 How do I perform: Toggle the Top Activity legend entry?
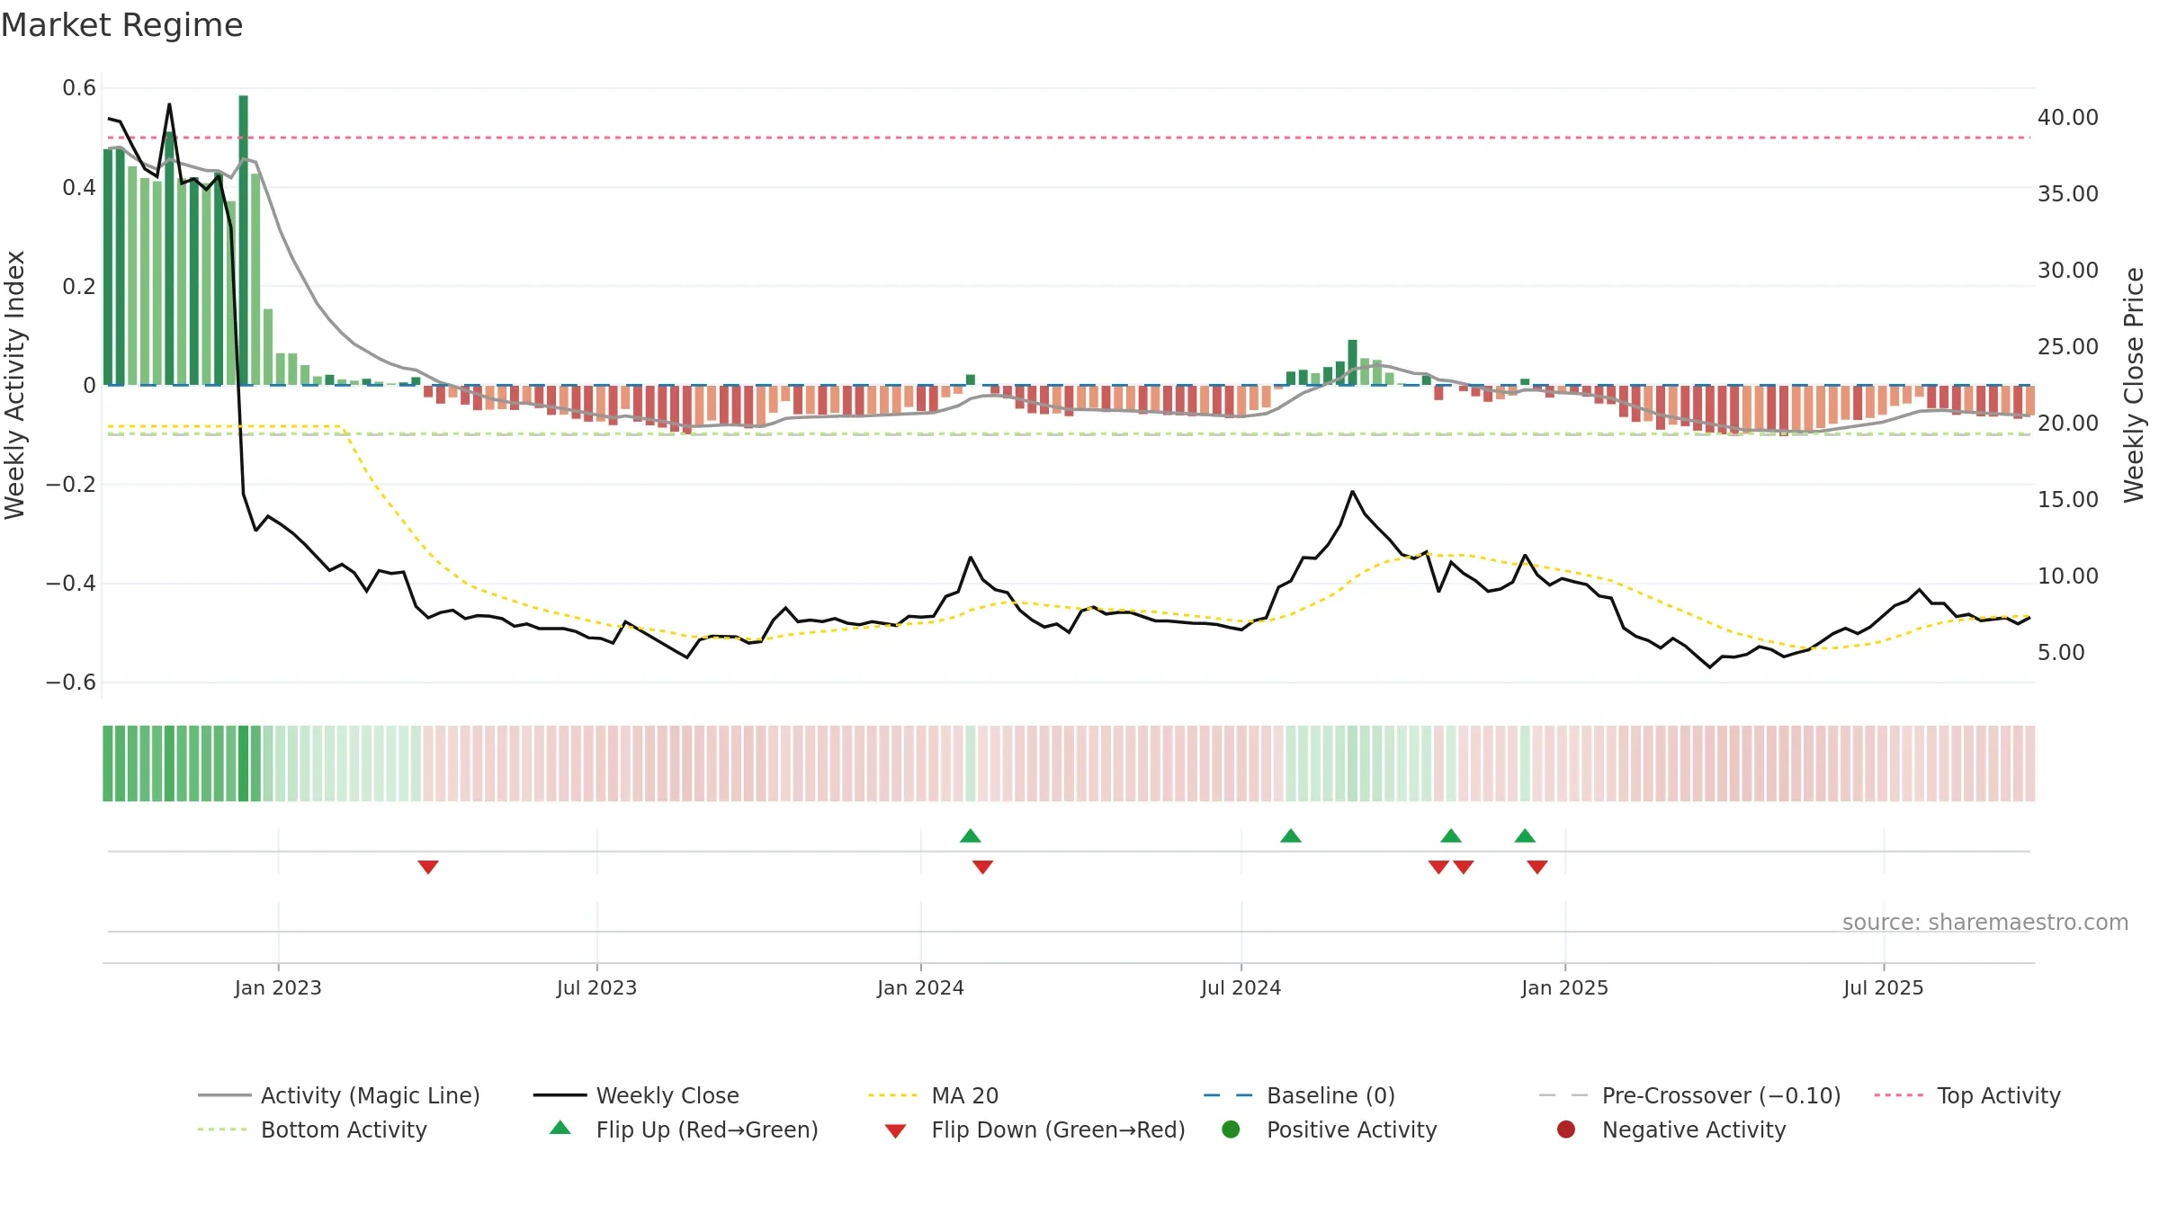point(1967,1095)
